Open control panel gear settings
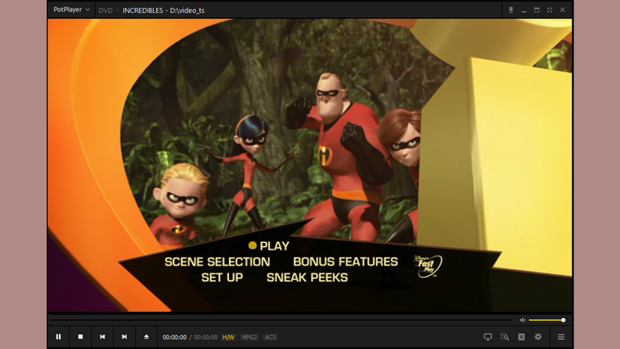The image size is (620, 349). 538,337
